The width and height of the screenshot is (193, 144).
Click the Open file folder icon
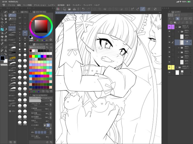click(69, 9)
